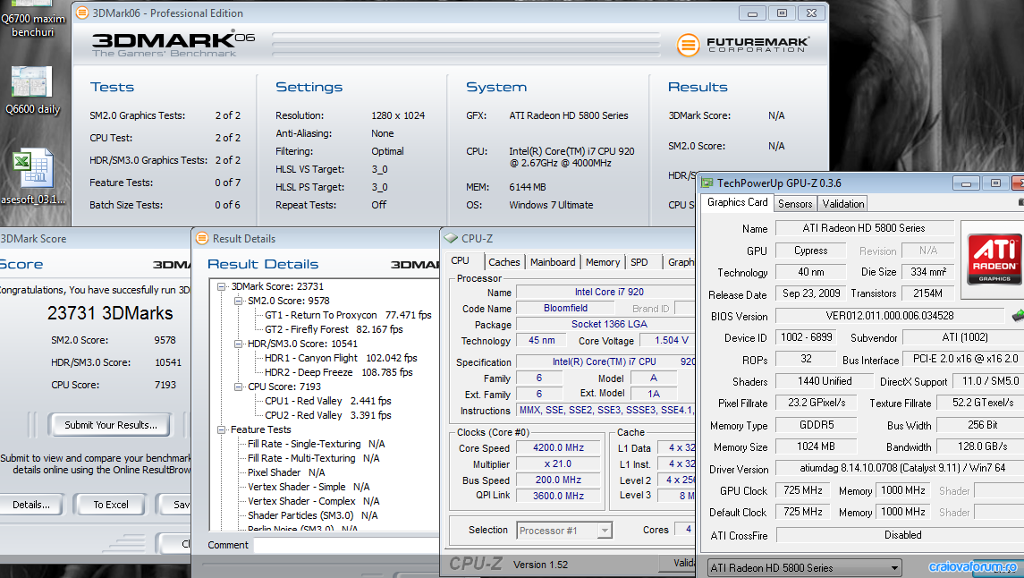Collapse the 3DMark Score tree node
This screenshot has width=1024, height=578.
coord(222,286)
